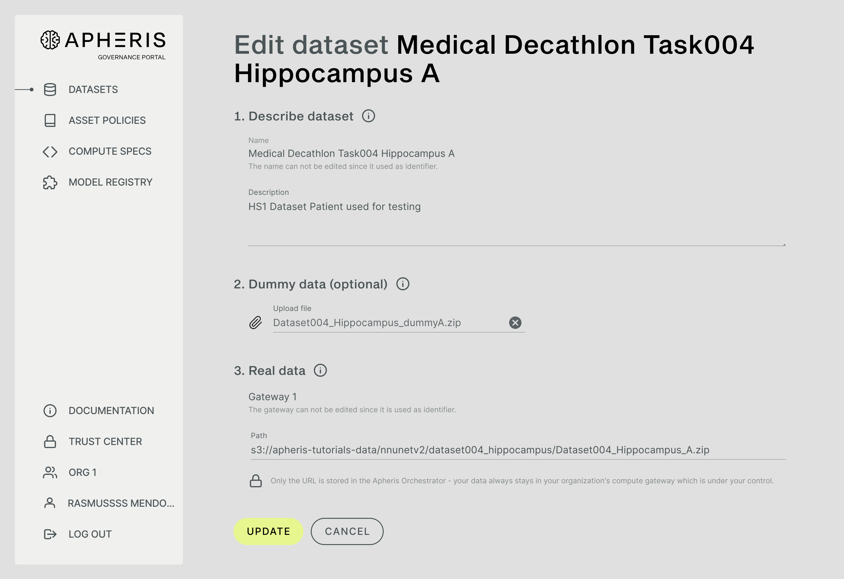Remove the Dataset004_Hippocampus_dummyA.zip file
Viewport: 844px width, 579px height.
(x=515, y=323)
